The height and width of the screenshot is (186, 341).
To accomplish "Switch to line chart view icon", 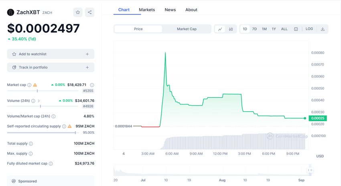I will click(x=220, y=29).
